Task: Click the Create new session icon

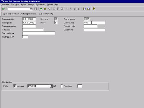Action: click(x=84, y=9)
